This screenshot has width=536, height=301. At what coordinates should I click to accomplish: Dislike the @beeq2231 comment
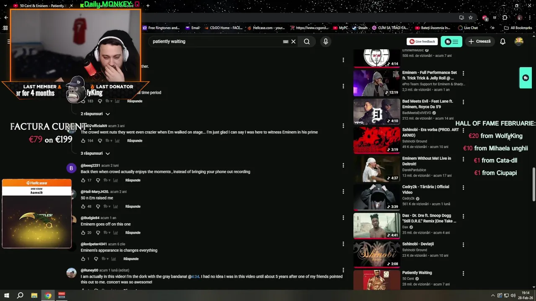tap(98, 180)
